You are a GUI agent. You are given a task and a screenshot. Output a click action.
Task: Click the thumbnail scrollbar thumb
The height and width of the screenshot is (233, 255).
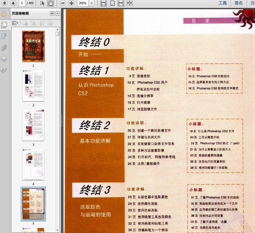[x=57, y=34]
